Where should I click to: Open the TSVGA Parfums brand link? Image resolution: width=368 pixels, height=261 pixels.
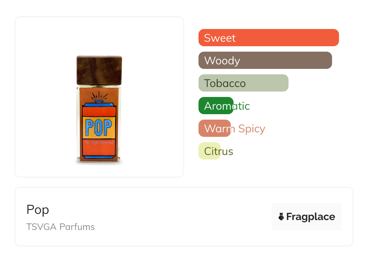point(60,227)
